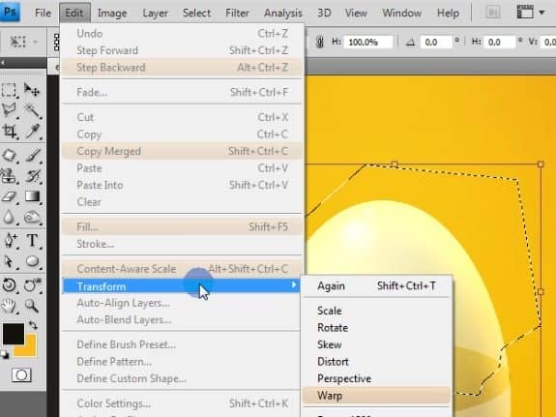
Task: Click the black foreground color swatch
Action: (14, 334)
